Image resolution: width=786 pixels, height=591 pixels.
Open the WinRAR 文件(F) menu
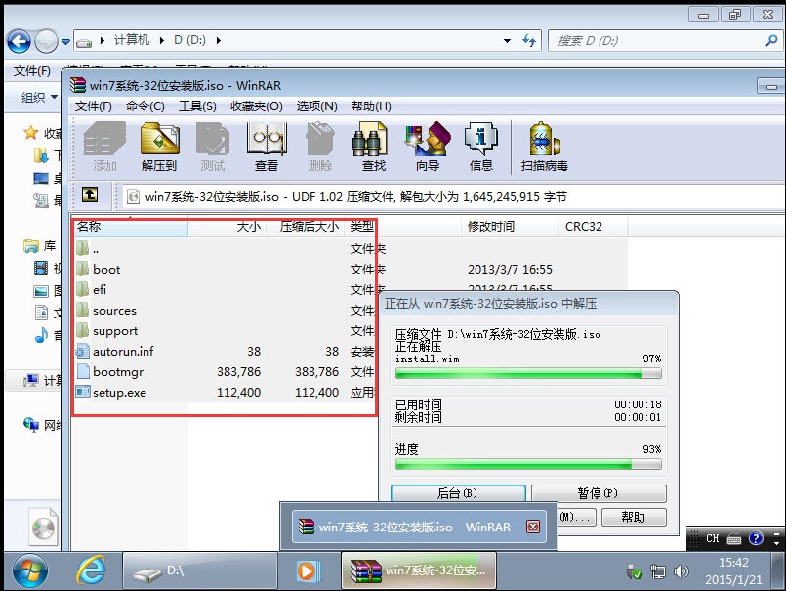[93, 106]
